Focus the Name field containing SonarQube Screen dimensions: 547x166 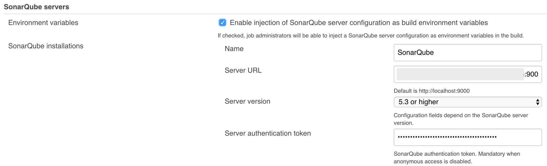tap(467, 53)
